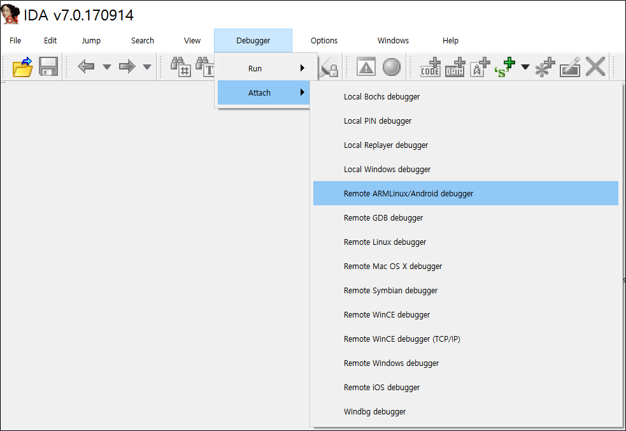Open the back arrow history dropdown

pos(106,67)
